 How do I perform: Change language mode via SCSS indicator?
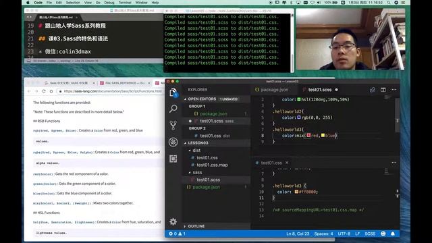click(370, 234)
